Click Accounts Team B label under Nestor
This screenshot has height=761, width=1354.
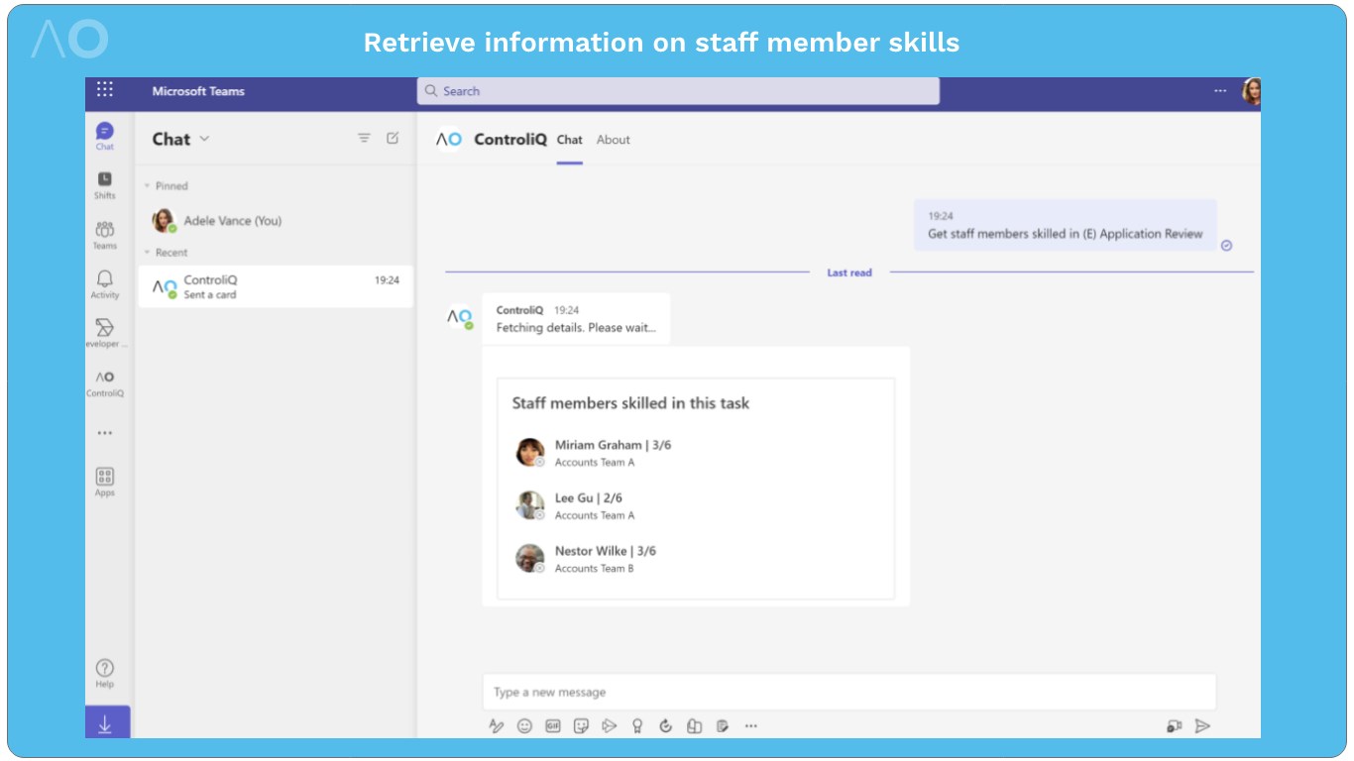pos(595,569)
